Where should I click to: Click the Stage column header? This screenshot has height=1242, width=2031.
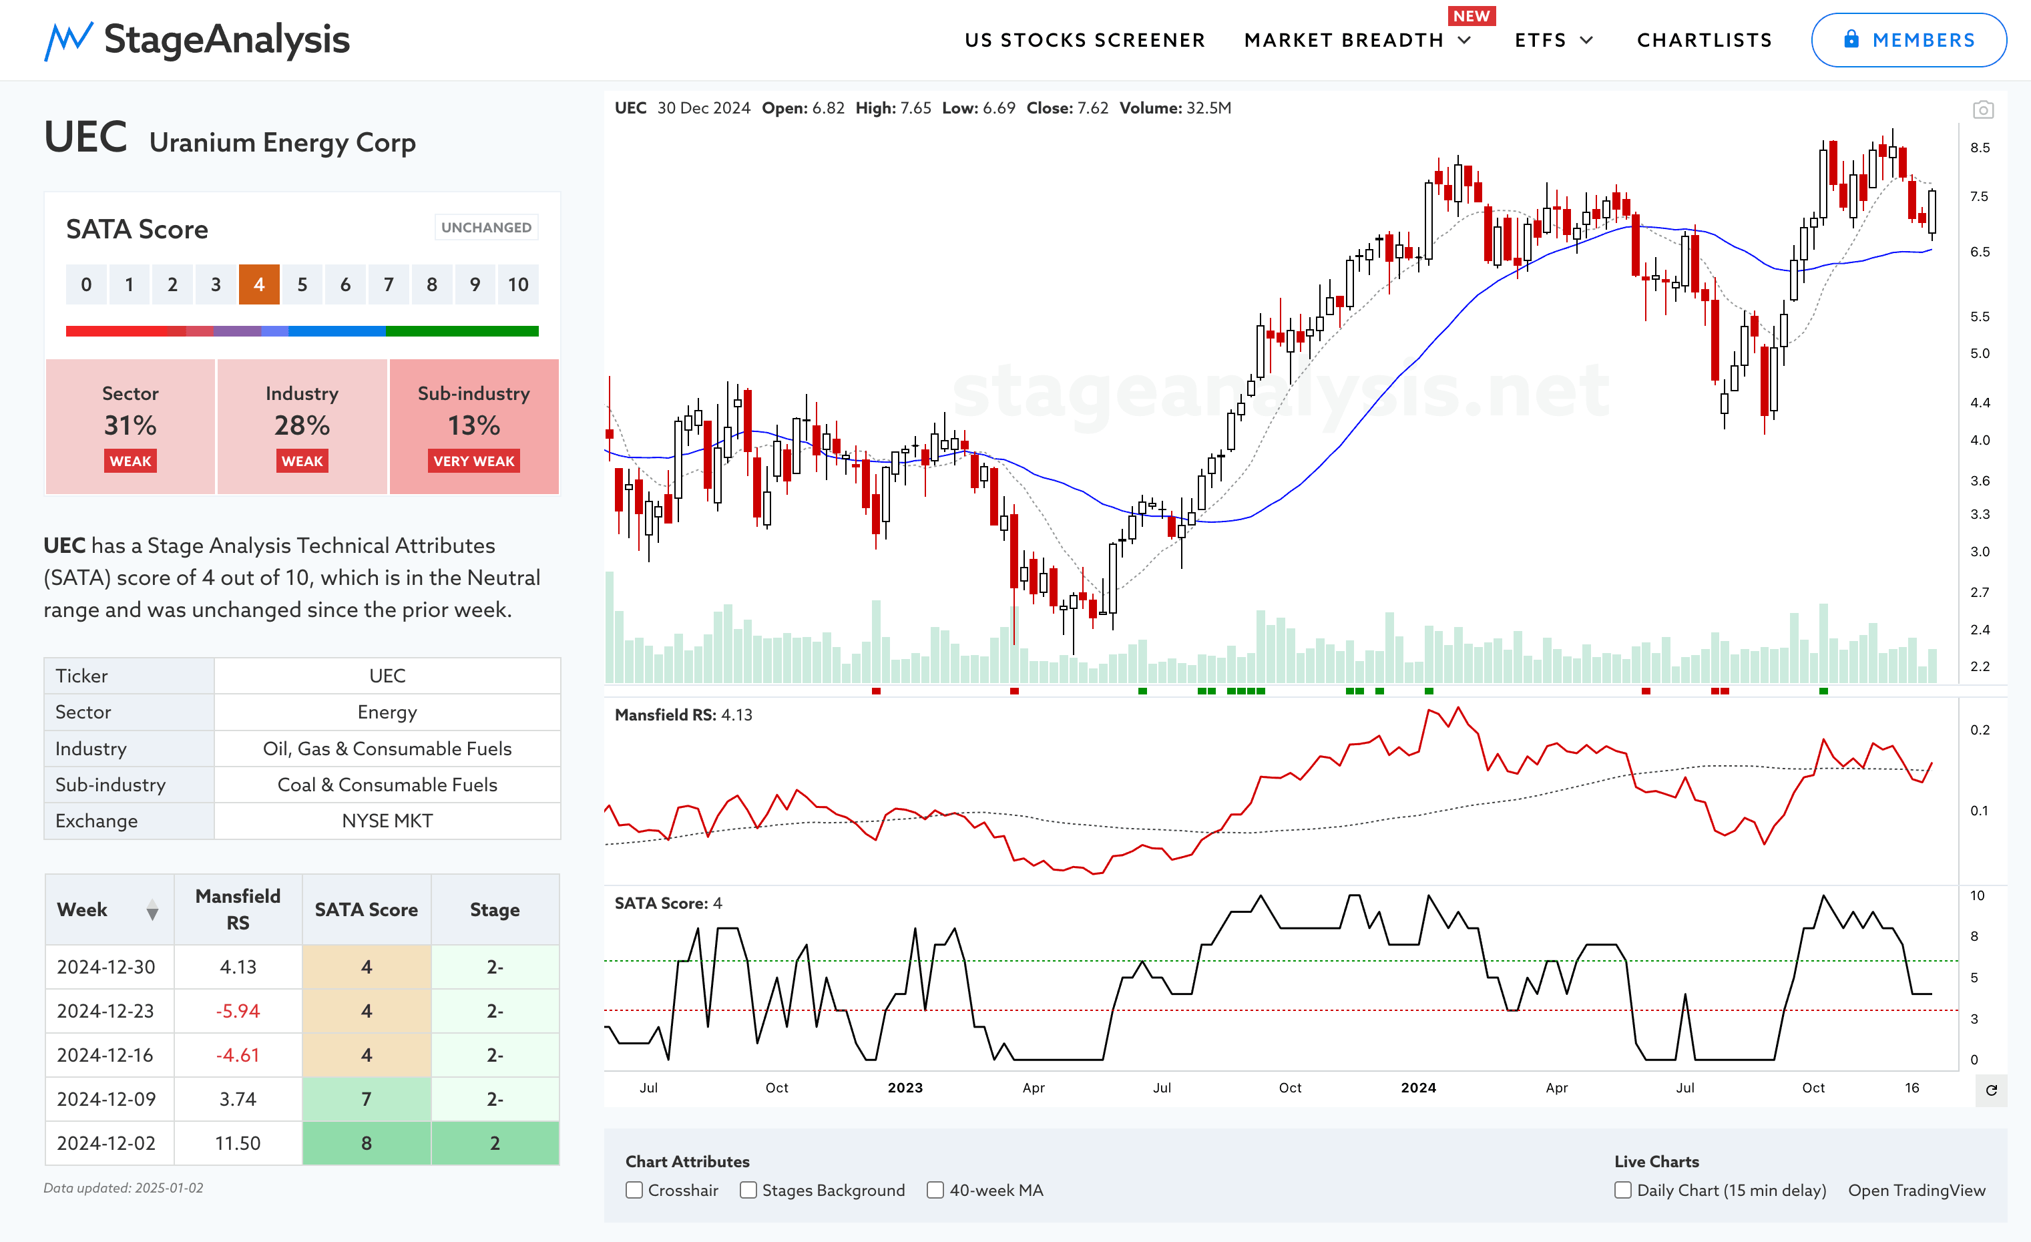tap(495, 909)
